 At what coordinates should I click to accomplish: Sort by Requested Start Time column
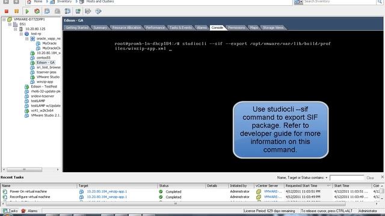tap(308, 186)
